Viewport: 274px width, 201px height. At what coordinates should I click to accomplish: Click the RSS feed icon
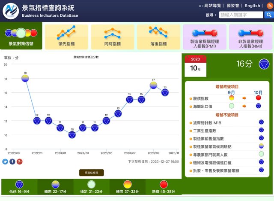point(269,6)
